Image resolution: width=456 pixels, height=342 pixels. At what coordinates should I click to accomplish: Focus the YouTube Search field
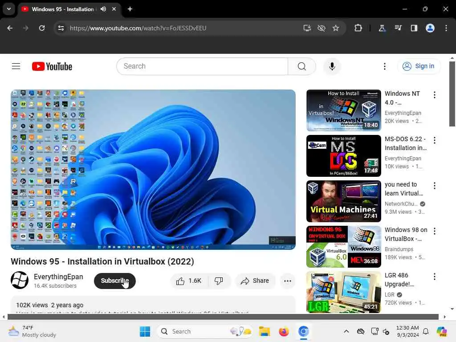pyautogui.click(x=203, y=66)
